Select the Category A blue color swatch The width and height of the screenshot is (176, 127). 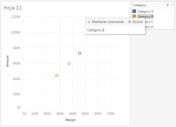134,11
